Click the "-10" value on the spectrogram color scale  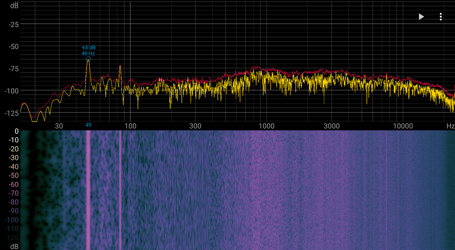tap(13, 140)
